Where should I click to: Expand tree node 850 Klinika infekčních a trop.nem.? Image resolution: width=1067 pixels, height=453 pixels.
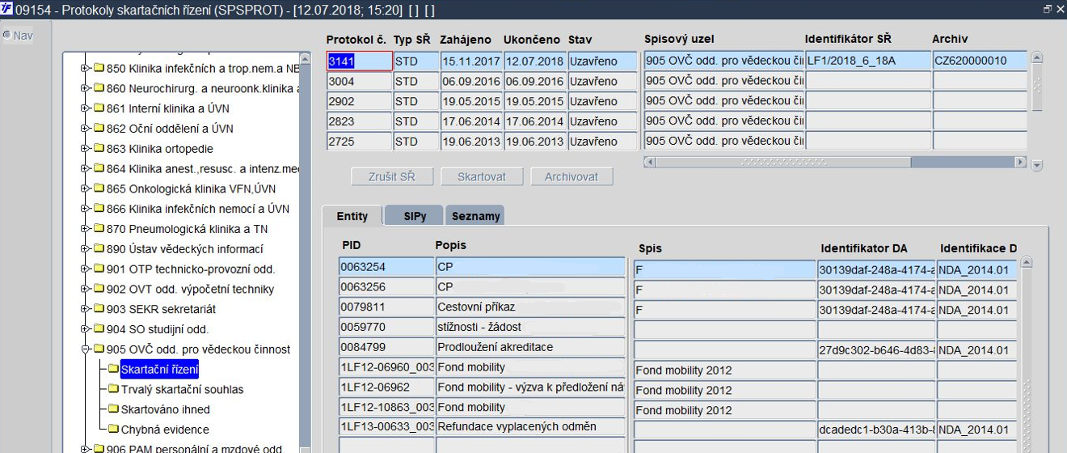tap(85, 68)
